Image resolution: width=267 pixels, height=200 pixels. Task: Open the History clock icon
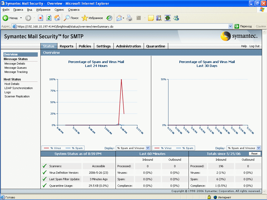pyautogui.click(x=109, y=18)
